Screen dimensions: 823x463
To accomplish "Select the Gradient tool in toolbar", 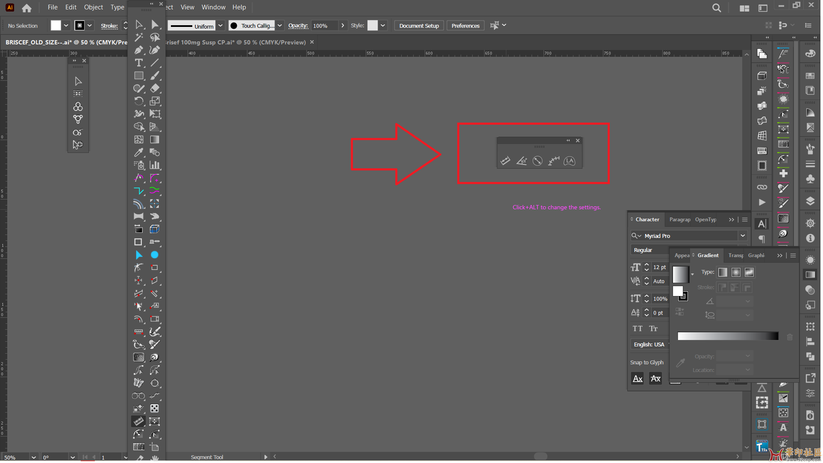I will coord(155,140).
